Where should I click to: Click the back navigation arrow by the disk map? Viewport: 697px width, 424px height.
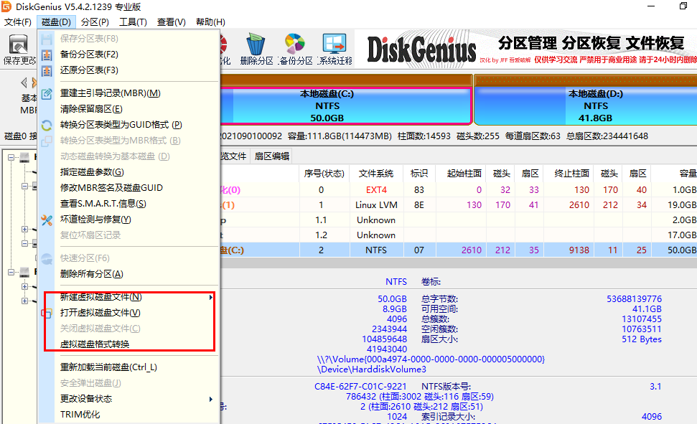coord(24,83)
